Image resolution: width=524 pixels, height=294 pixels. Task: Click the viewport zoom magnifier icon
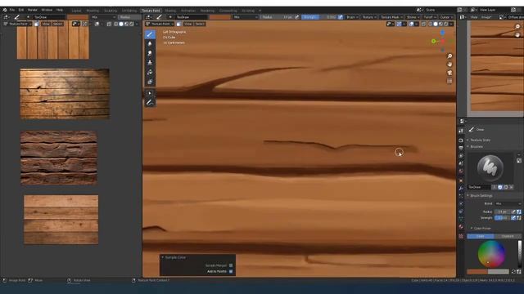coord(449,56)
